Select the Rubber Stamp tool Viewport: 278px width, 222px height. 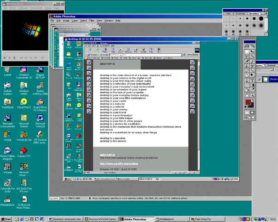pos(247,66)
